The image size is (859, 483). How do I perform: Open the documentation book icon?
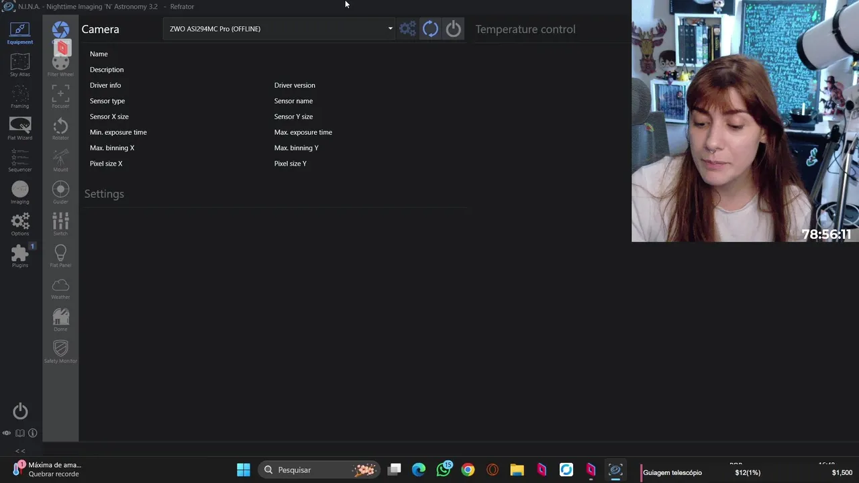[20, 433]
